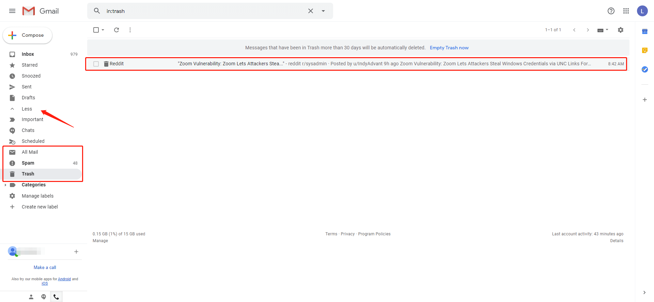Viewport: 654px width, 302px height.
Task: Switch to Hangouts contacts tab
Action: tap(31, 297)
